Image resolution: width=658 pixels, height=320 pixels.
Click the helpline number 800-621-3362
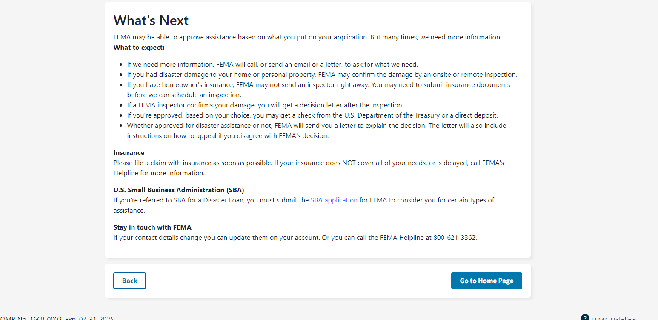(x=455, y=237)
